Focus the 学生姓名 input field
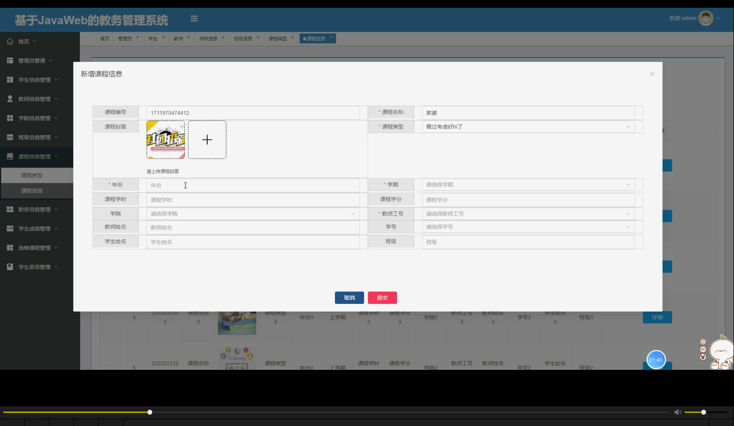This screenshot has height=426, width=734. pyautogui.click(x=253, y=242)
